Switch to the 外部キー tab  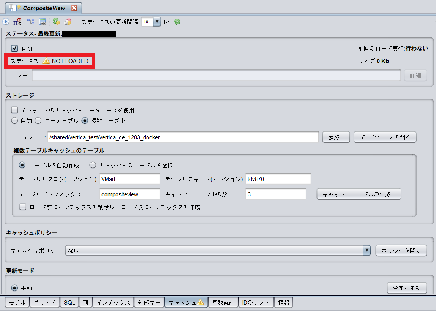click(x=149, y=302)
